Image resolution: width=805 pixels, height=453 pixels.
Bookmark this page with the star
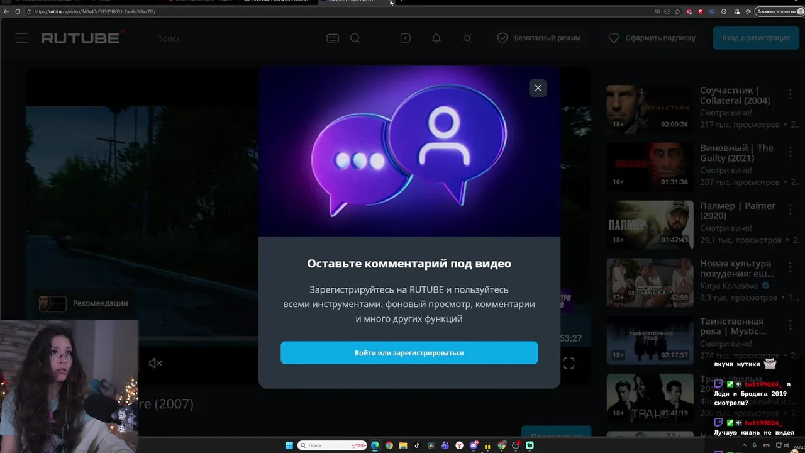point(677,11)
